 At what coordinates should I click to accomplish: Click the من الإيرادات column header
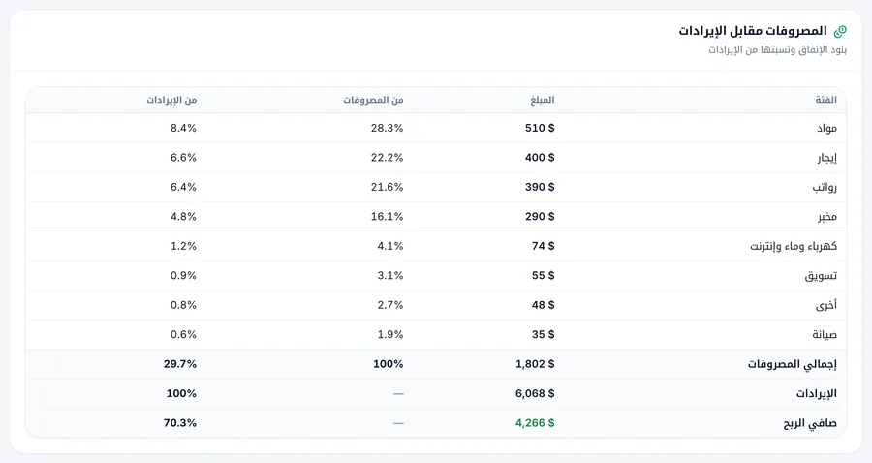[x=171, y=100]
